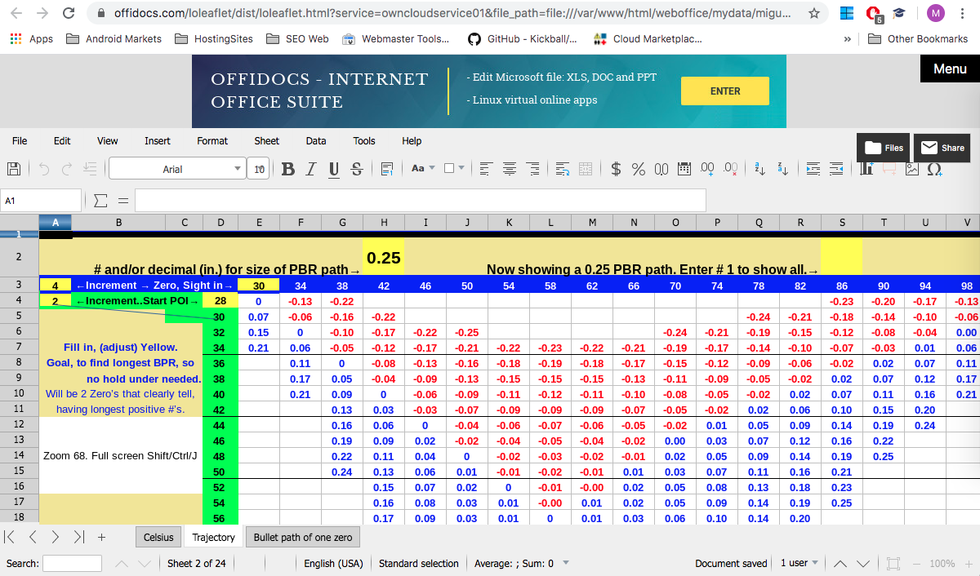The height and width of the screenshot is (576, 980).
Task: Open the Average/Sum status dropdown
Action: (565, 563)
